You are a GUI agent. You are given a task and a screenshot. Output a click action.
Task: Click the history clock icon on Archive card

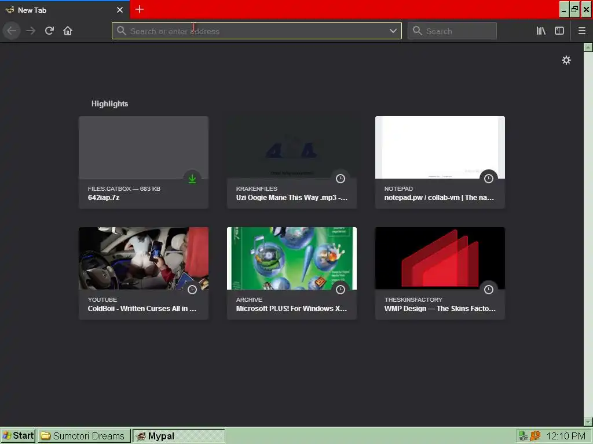pos(341,290)
